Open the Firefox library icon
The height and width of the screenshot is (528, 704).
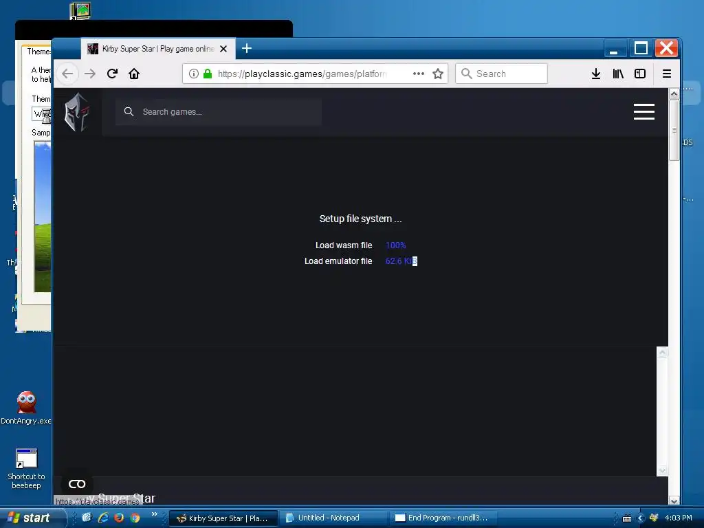(618, 74)
